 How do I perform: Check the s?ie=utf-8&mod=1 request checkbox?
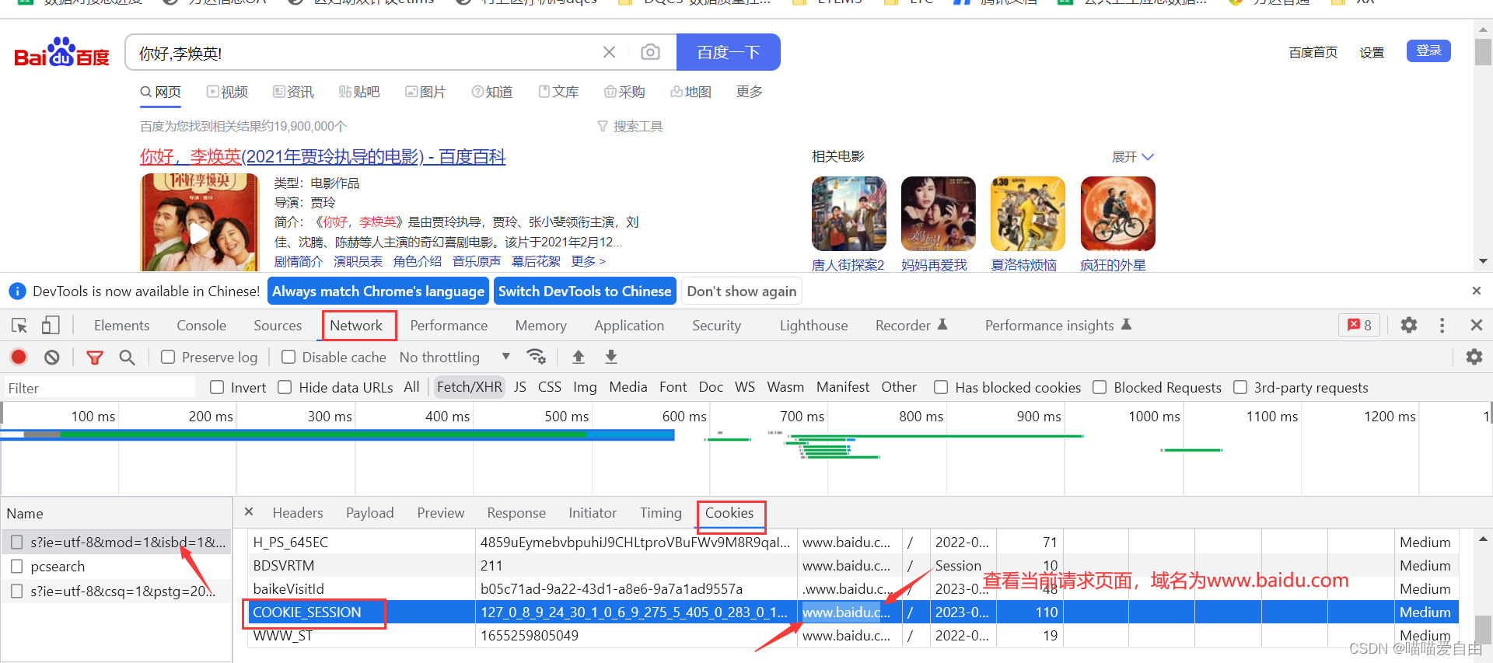click(16, 542)
